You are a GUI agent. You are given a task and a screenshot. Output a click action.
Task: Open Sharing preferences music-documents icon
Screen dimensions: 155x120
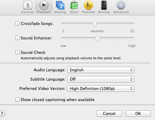click(x=60, y=5)
